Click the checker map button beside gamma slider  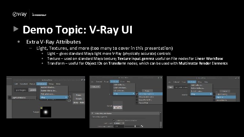pyautogui.click(x=142, y=126)
